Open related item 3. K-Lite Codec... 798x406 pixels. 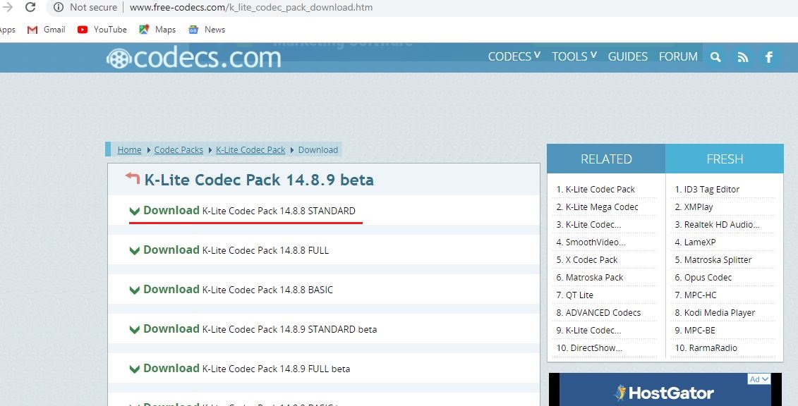pyautogui.click(x=588, y=225)
